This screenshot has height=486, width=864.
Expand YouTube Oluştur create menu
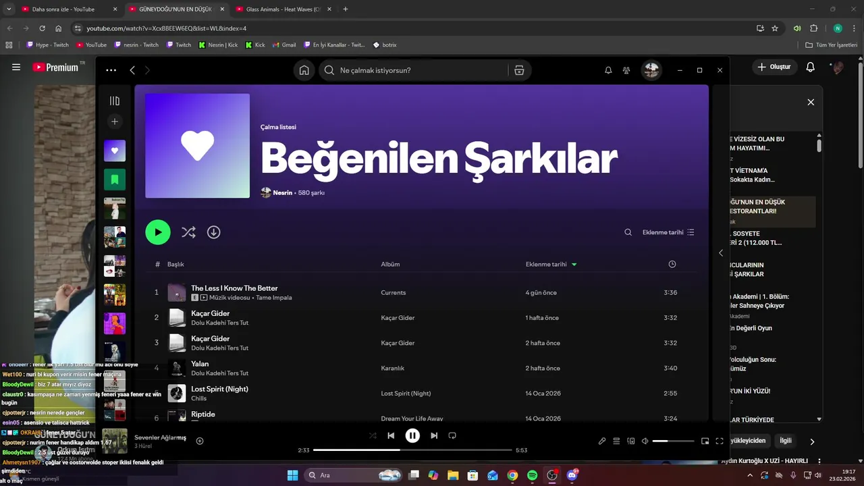pos(774,67)
